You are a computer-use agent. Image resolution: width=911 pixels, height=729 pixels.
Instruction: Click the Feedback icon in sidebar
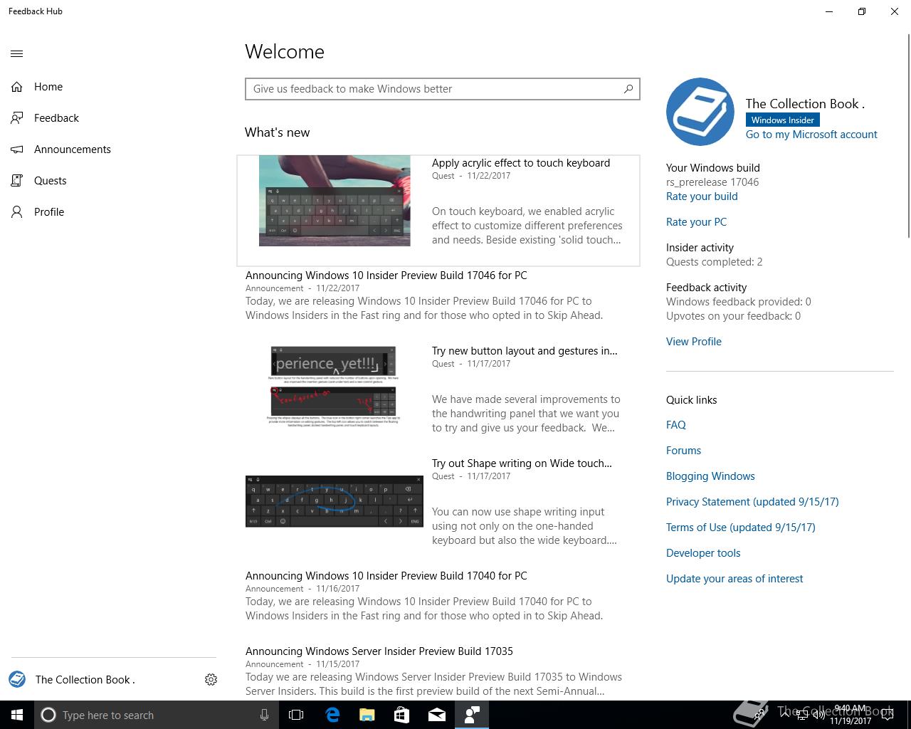[17, 118]
